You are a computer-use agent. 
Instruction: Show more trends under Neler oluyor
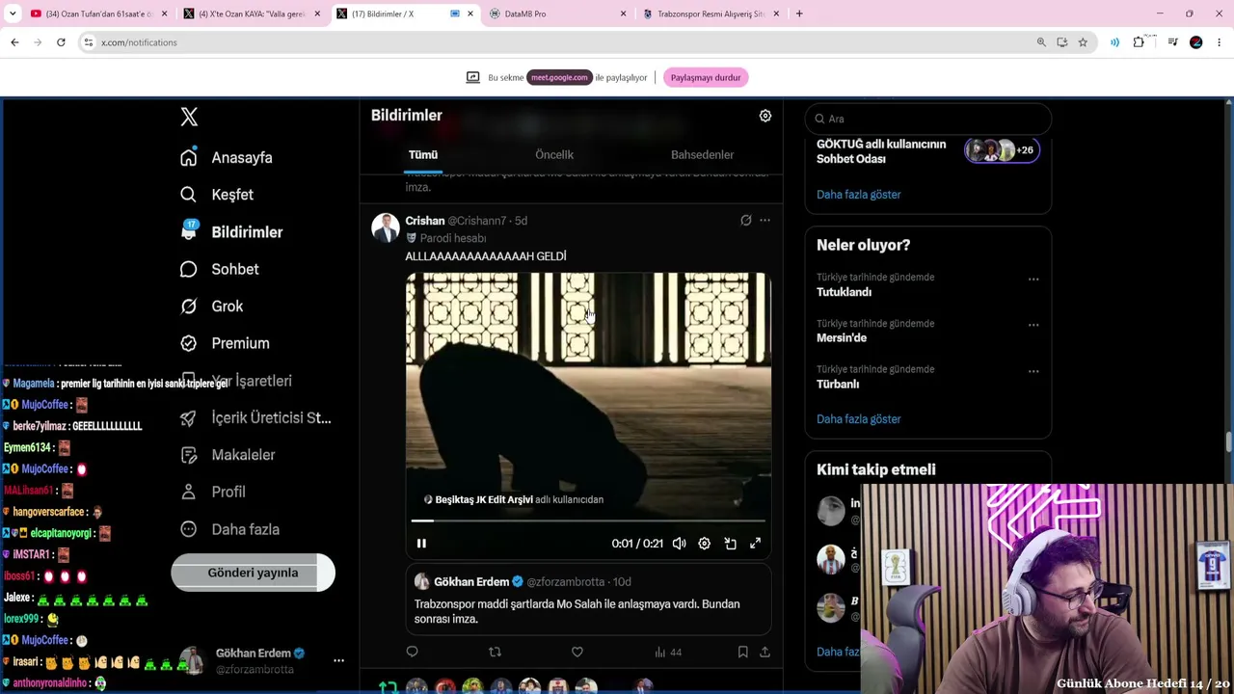pos(859,419)
